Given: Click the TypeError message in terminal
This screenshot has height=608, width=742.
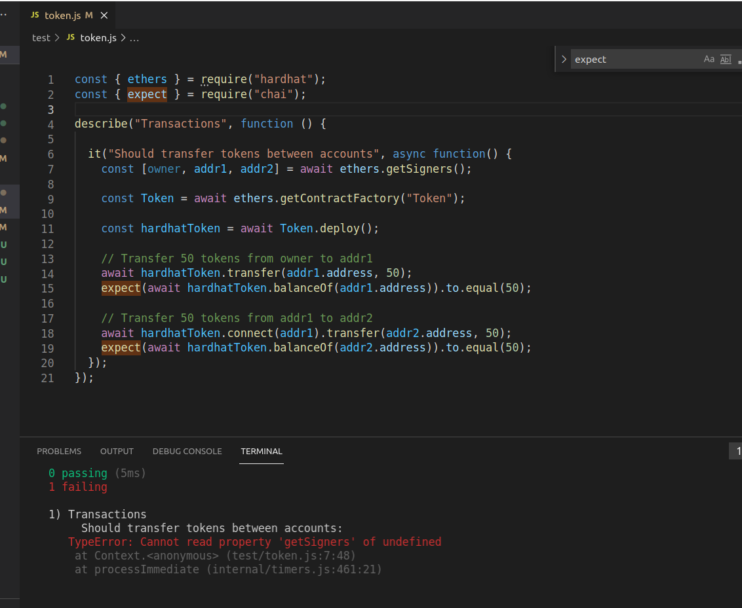Looking at the screenshot, I should (x=254, y=542).
